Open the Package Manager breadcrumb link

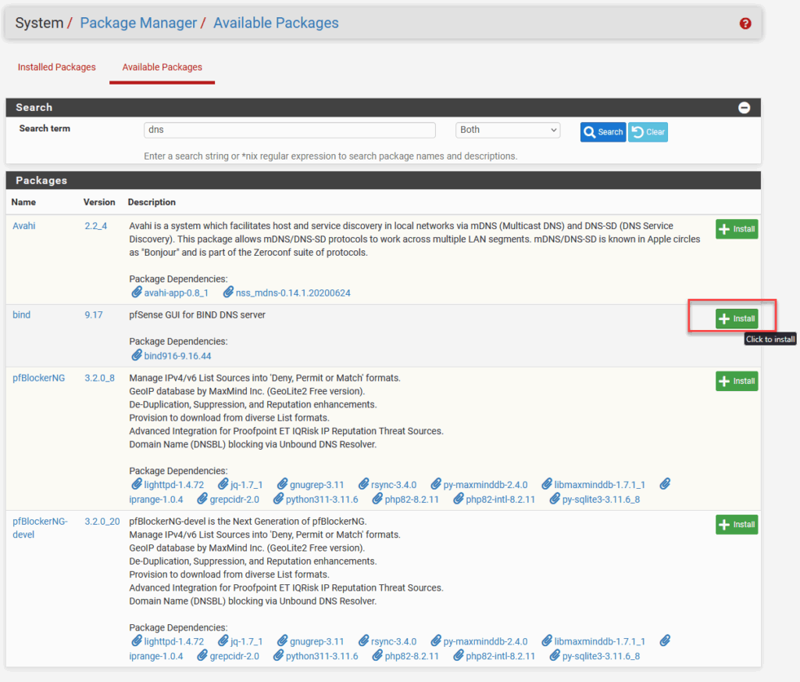[138, 23]
